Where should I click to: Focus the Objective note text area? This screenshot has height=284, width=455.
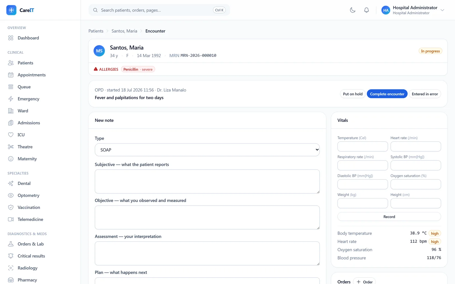tap(207, 218)
